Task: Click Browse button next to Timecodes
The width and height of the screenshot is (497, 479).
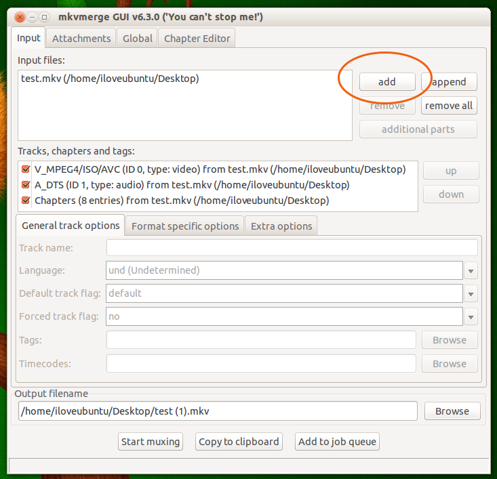Action: pyautogui.click(x=450, y=364)
